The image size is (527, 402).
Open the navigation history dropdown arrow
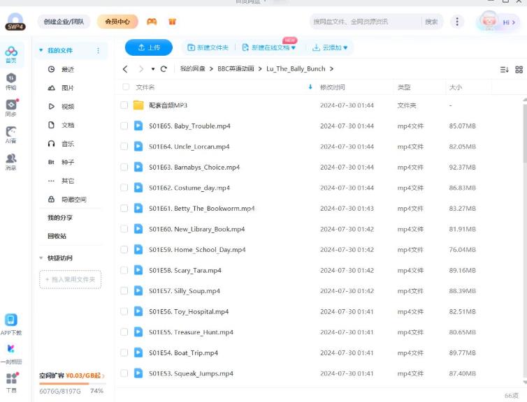[x=153, y=69]
